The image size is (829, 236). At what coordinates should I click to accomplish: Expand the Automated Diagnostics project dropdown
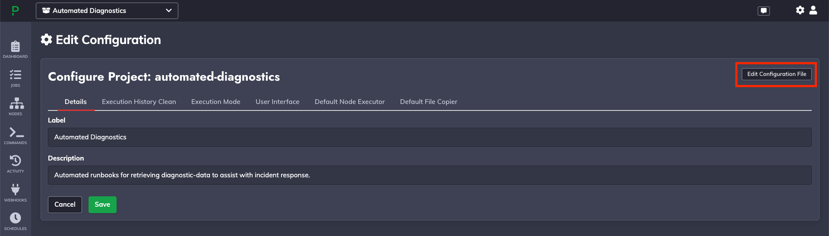pos(107,11)
